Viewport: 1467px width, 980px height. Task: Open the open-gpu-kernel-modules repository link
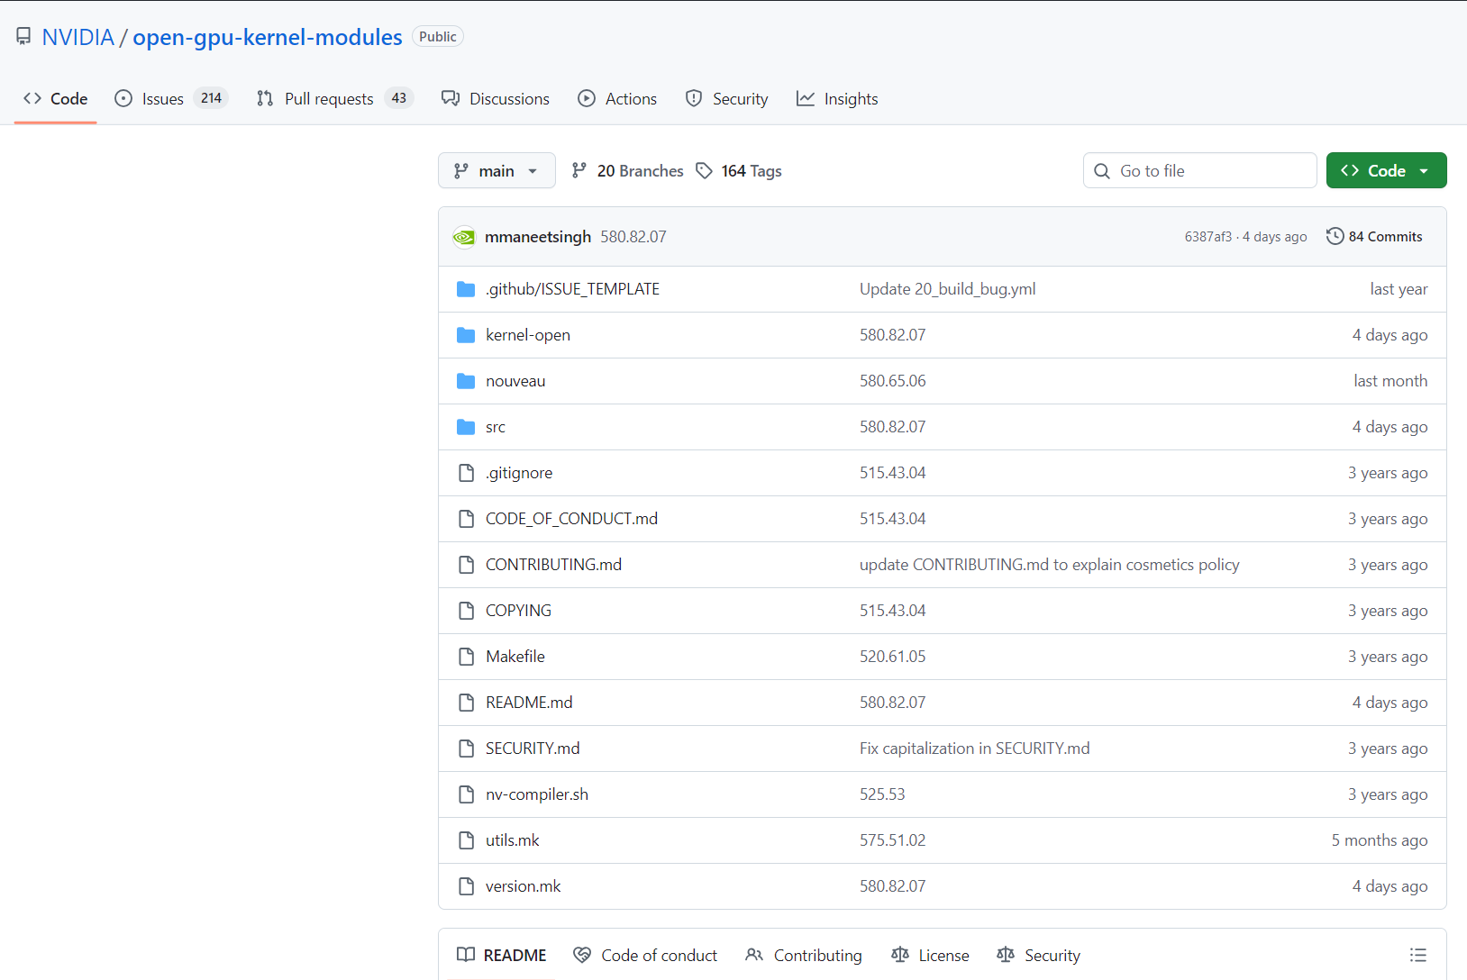[x=268, y=37]
